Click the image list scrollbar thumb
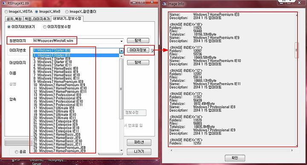This screenshot has height=165, width=307. (122, 89)
